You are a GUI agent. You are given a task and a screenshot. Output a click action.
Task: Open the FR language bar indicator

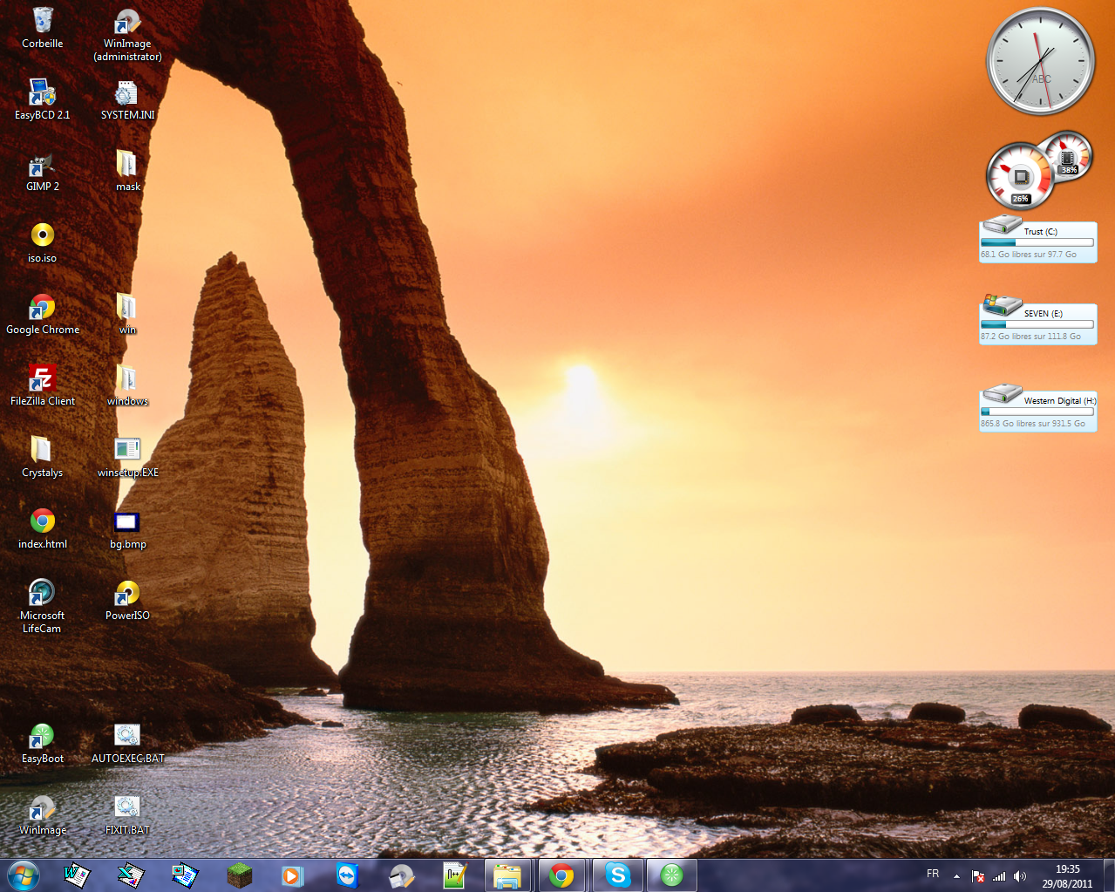click(x=933, y=874)
